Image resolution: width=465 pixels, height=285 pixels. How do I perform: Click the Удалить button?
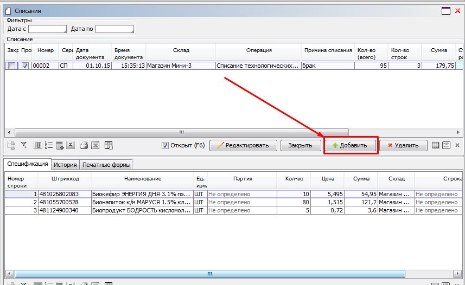(403, 145)
